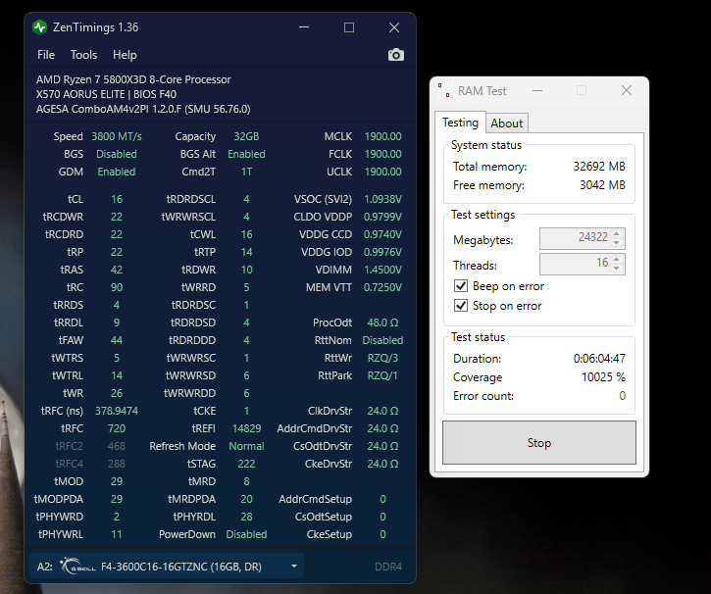Click the tREFI value 14829

[x=246, y=428]
